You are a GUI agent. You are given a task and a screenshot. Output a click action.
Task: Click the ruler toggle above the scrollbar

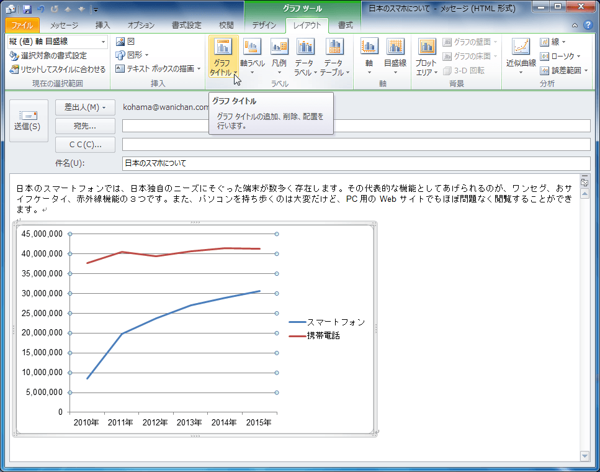(x=584, y=181)
